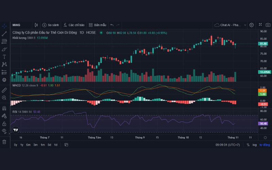Toggle the magnet snap mode
Viewport: 272px width, 170px height.
(4, 108)
